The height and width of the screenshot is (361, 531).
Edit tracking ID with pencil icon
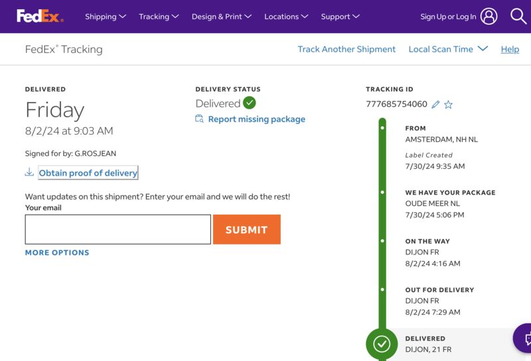(435, 105)
